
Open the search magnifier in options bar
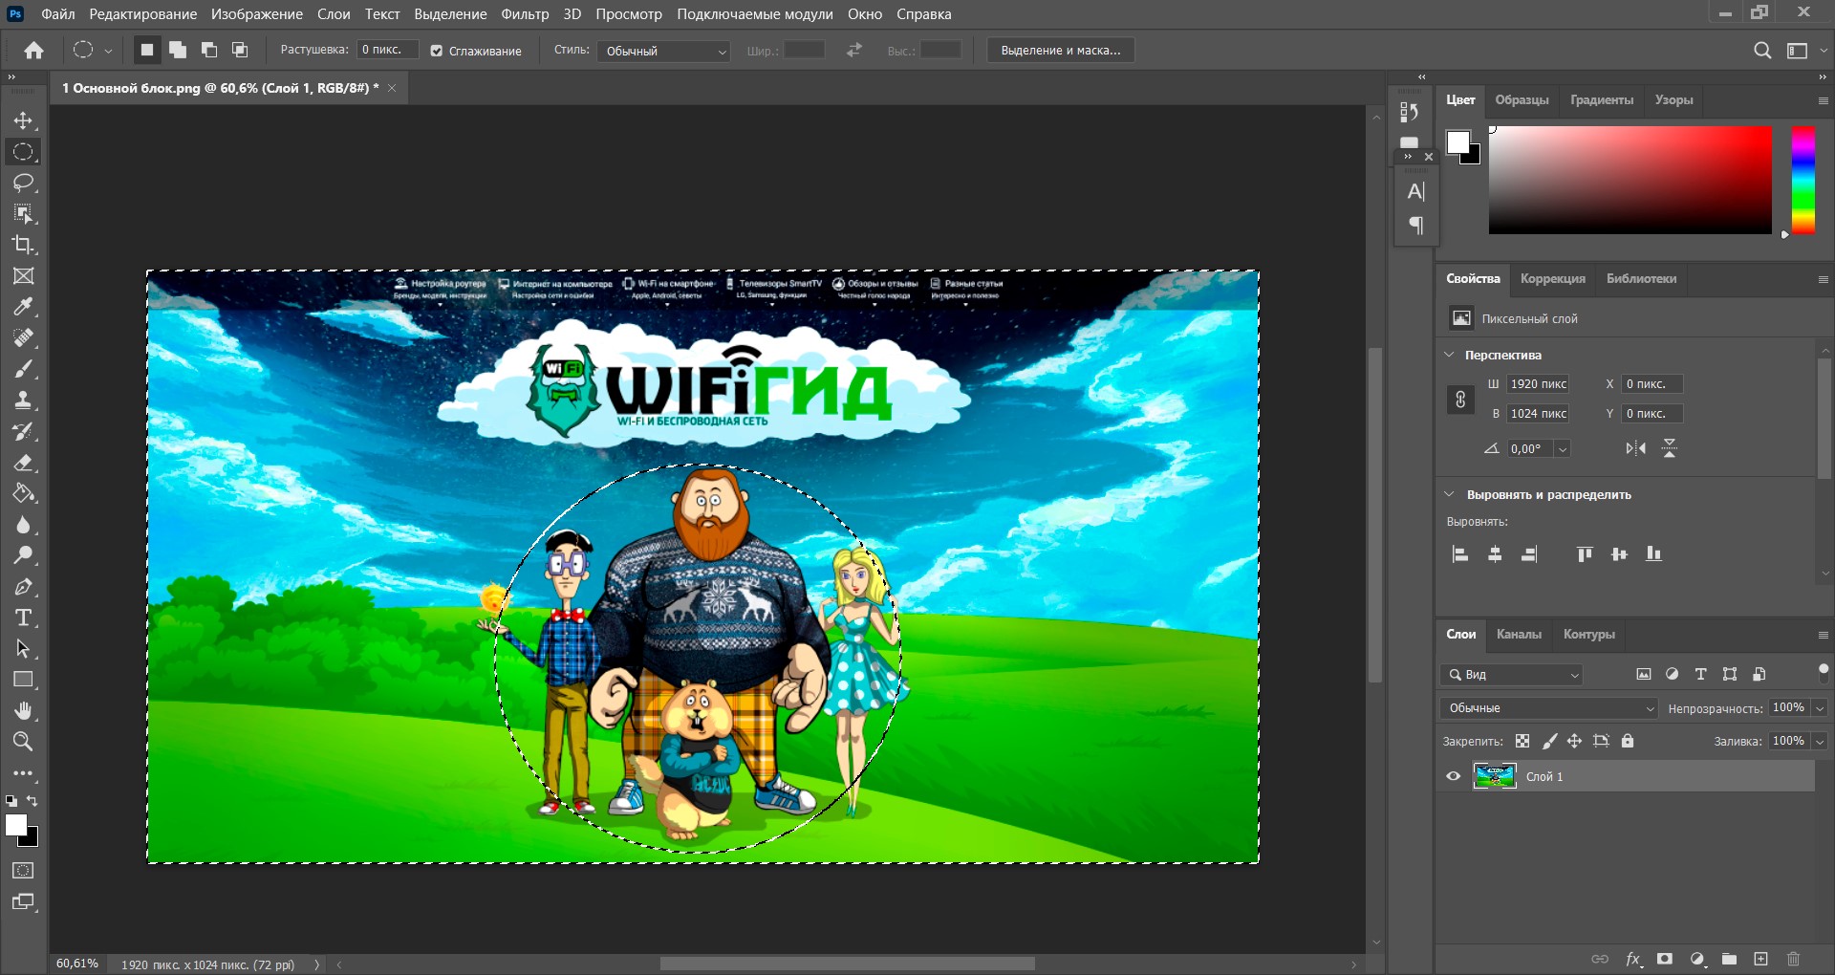point(1762,51)
